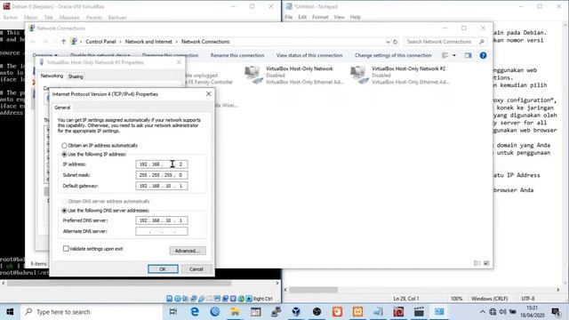The image size is (569, 320).
Task: Click large icons view in status bar
Action: pos(486,263)
